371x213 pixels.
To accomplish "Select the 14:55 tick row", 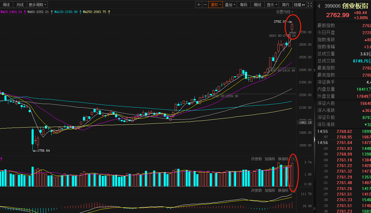I will point(344,131).
